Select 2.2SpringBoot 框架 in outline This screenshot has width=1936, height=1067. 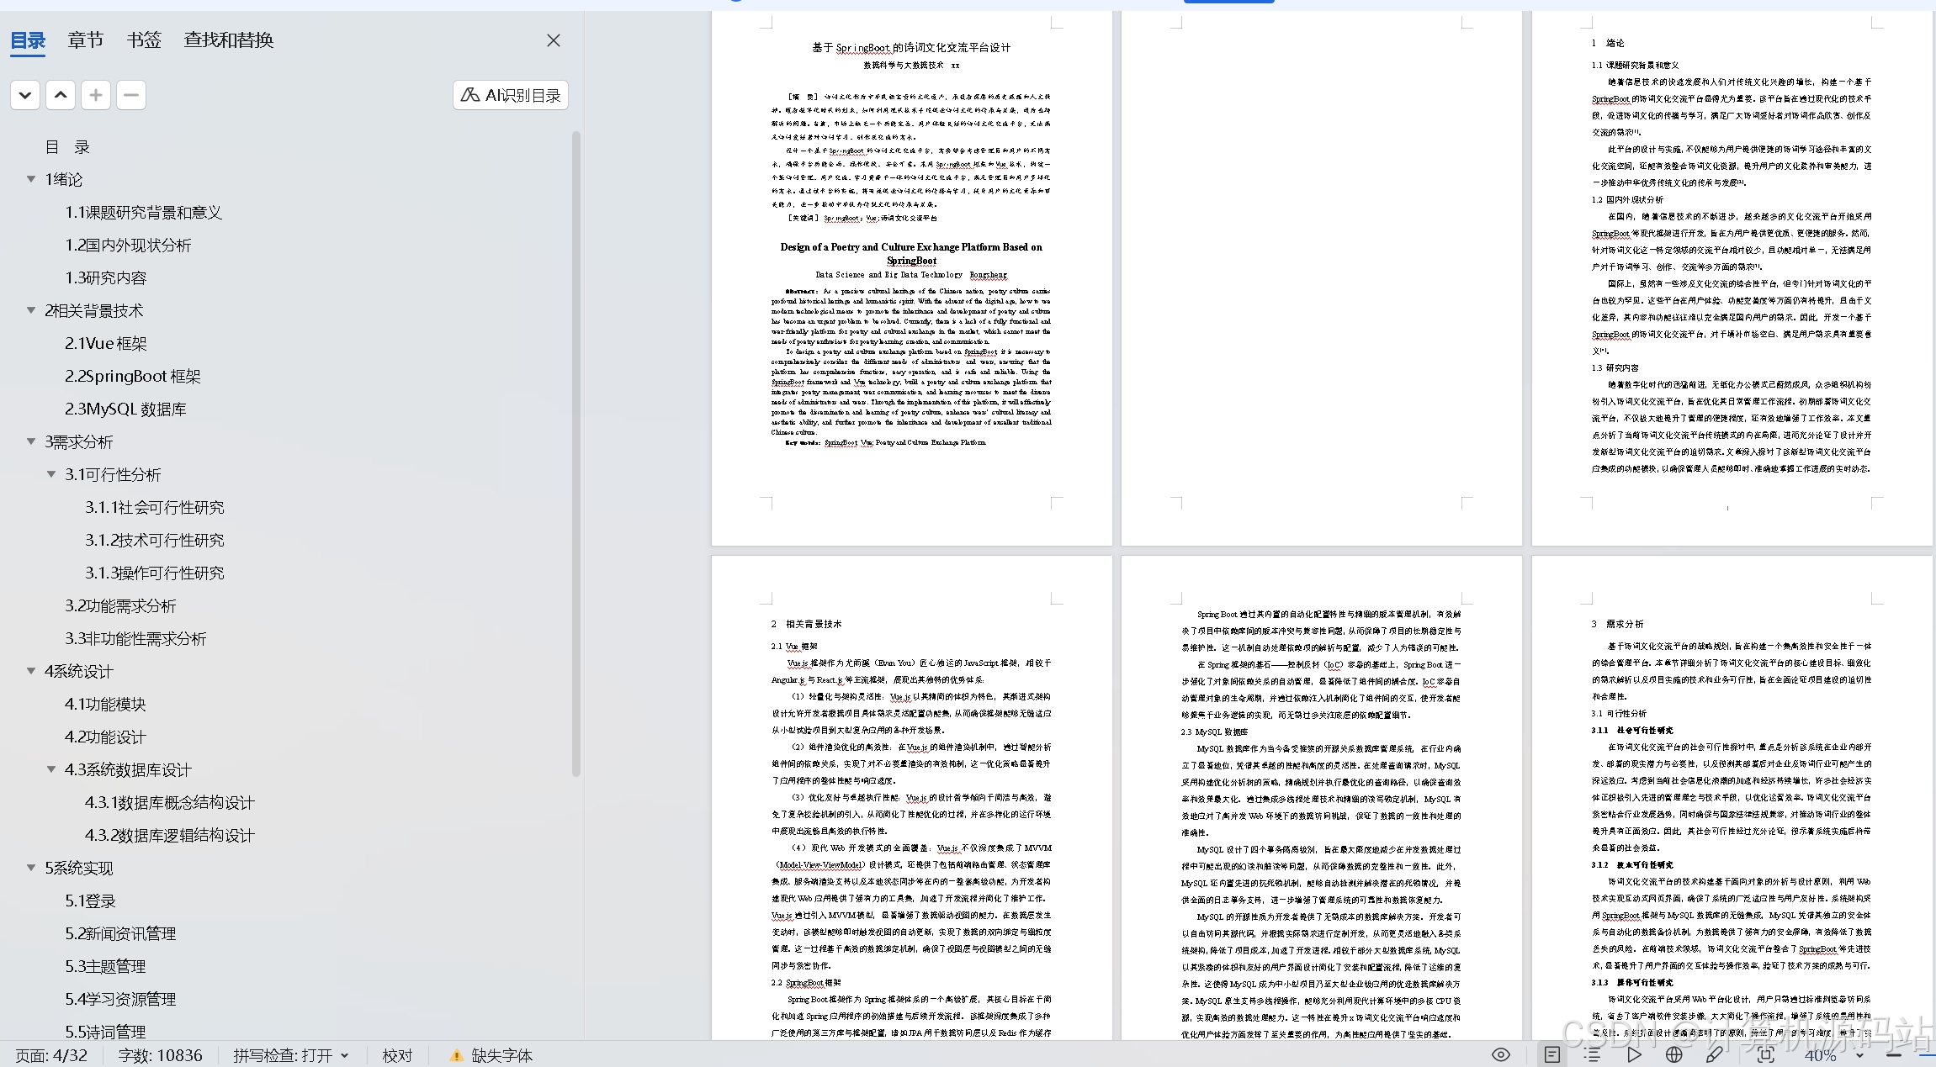[x=133, y=377]
